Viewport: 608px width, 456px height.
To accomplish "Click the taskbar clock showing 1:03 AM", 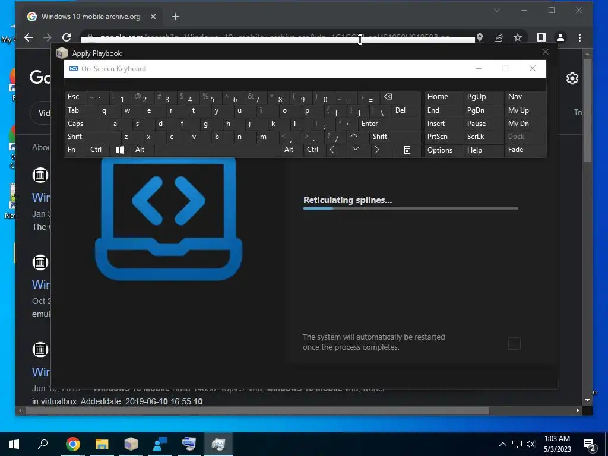I will tap(557, 444).
